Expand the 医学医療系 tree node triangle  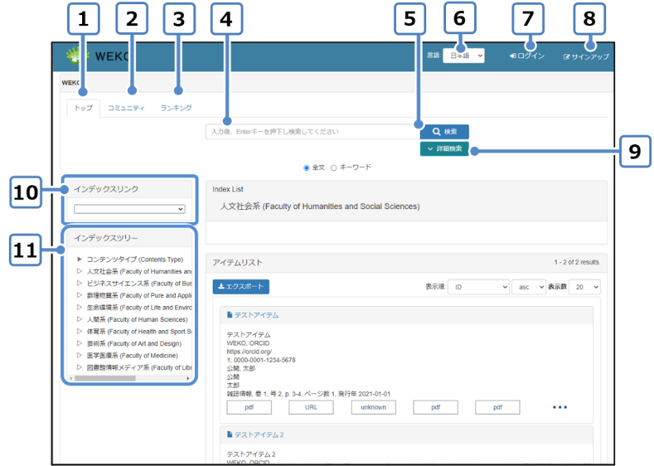[79, 355]
